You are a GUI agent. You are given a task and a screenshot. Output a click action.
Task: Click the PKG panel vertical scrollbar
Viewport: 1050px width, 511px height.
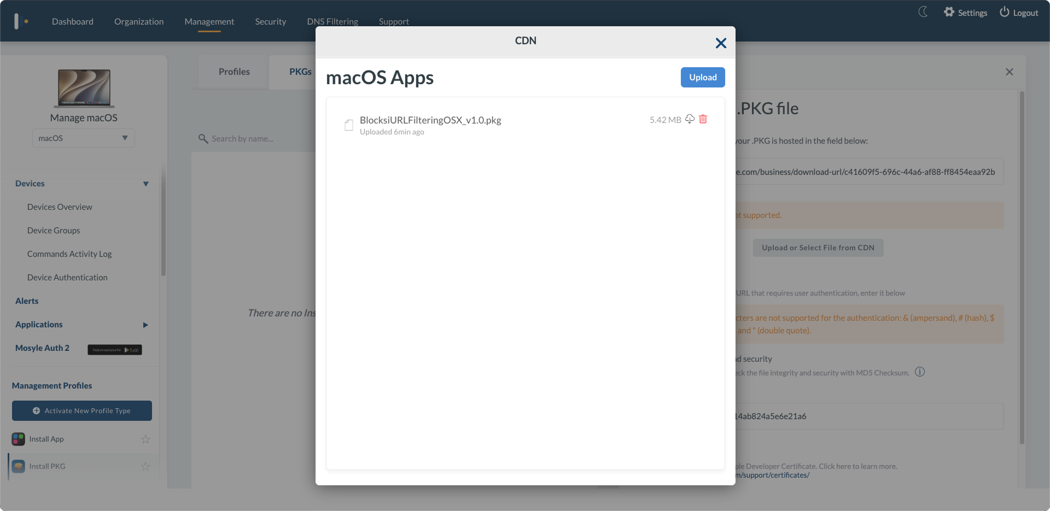pos(1022,268)
